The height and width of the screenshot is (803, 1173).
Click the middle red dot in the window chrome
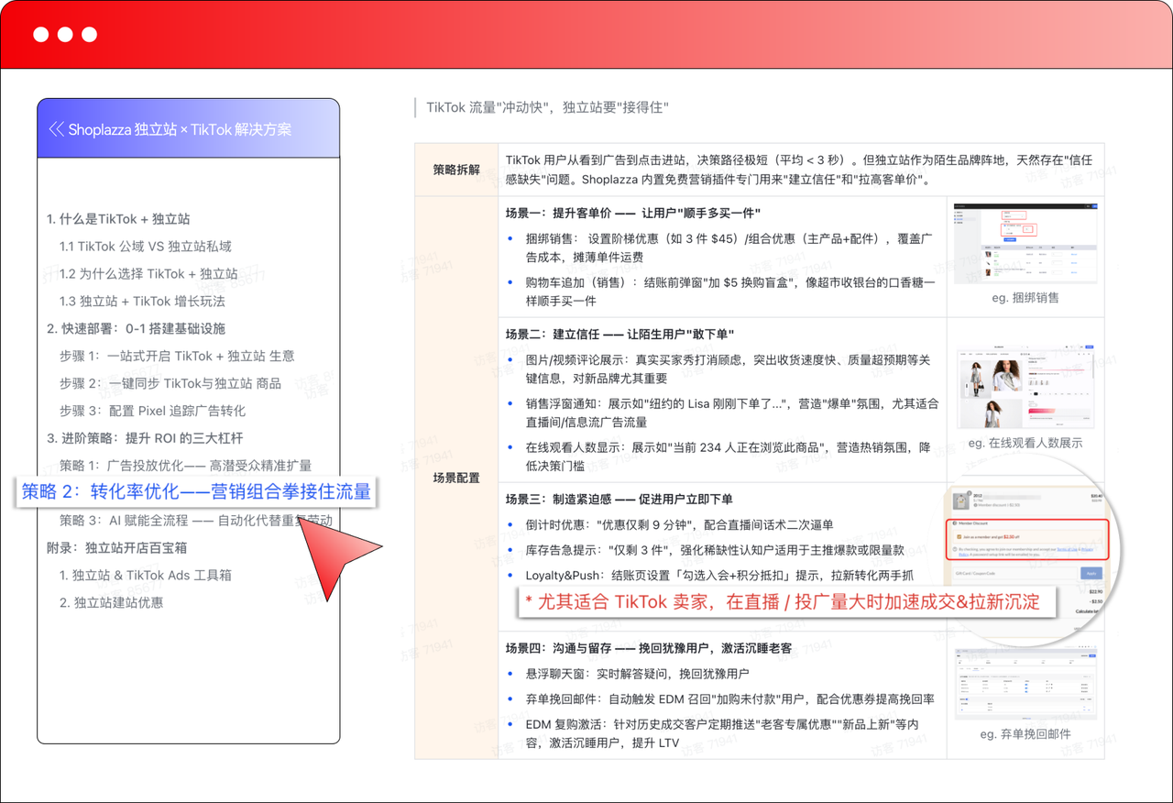pos(64,34)
